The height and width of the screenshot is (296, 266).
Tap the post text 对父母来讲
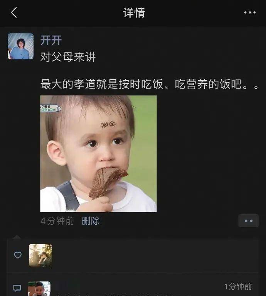pos(68,57)
